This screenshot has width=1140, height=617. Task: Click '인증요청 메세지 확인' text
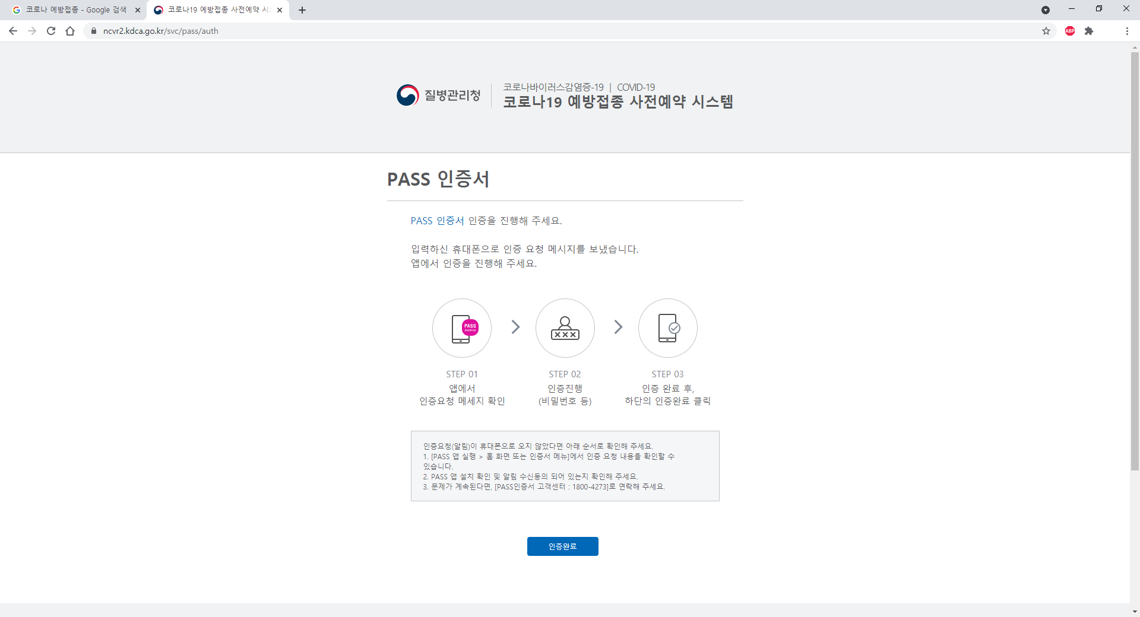point(462,401)
